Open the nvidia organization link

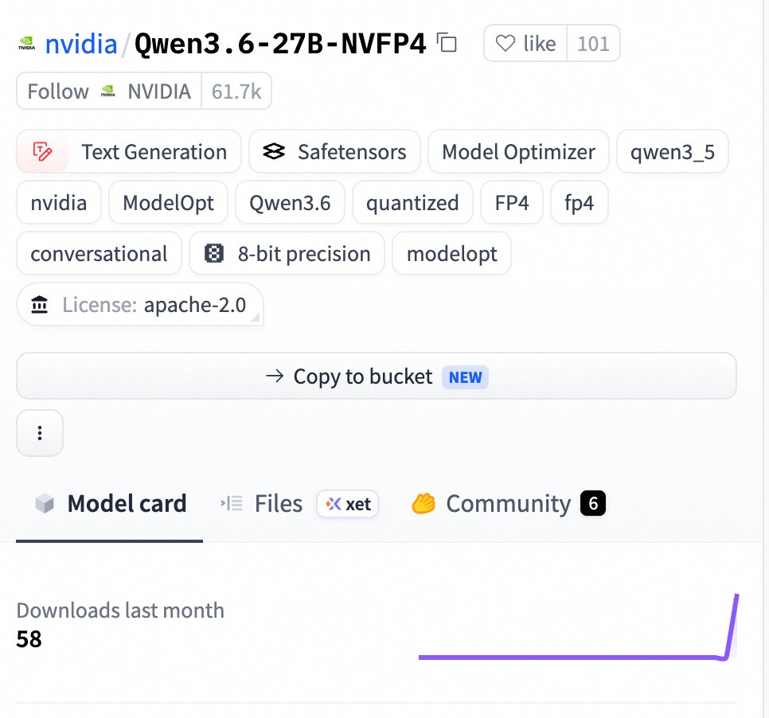tap(81, 44)
